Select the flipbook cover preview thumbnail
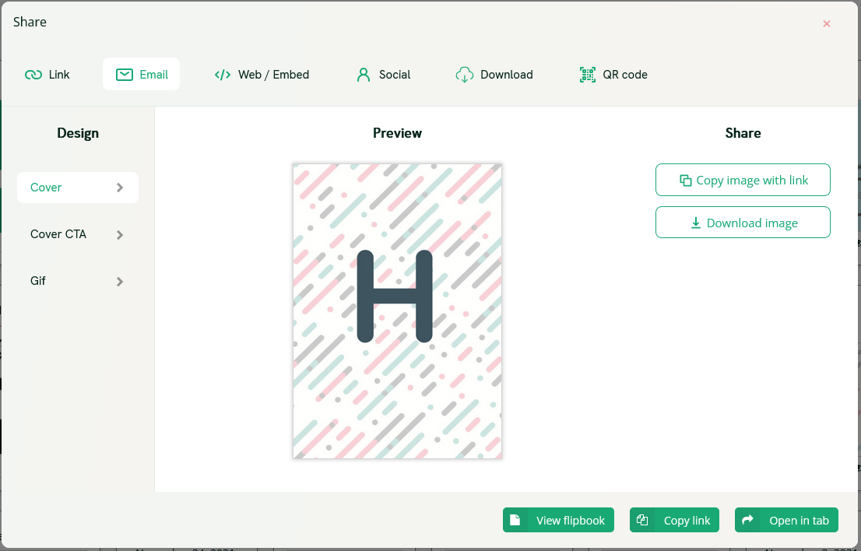This screenshot has height=551, width=861. tap(398, 311)
